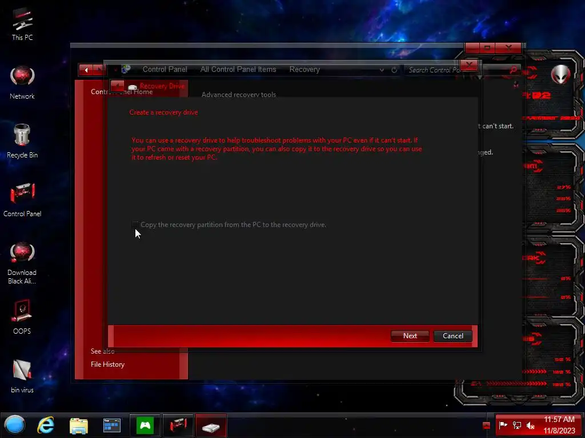Show hidden tray icons arrow

pos(486,425)
